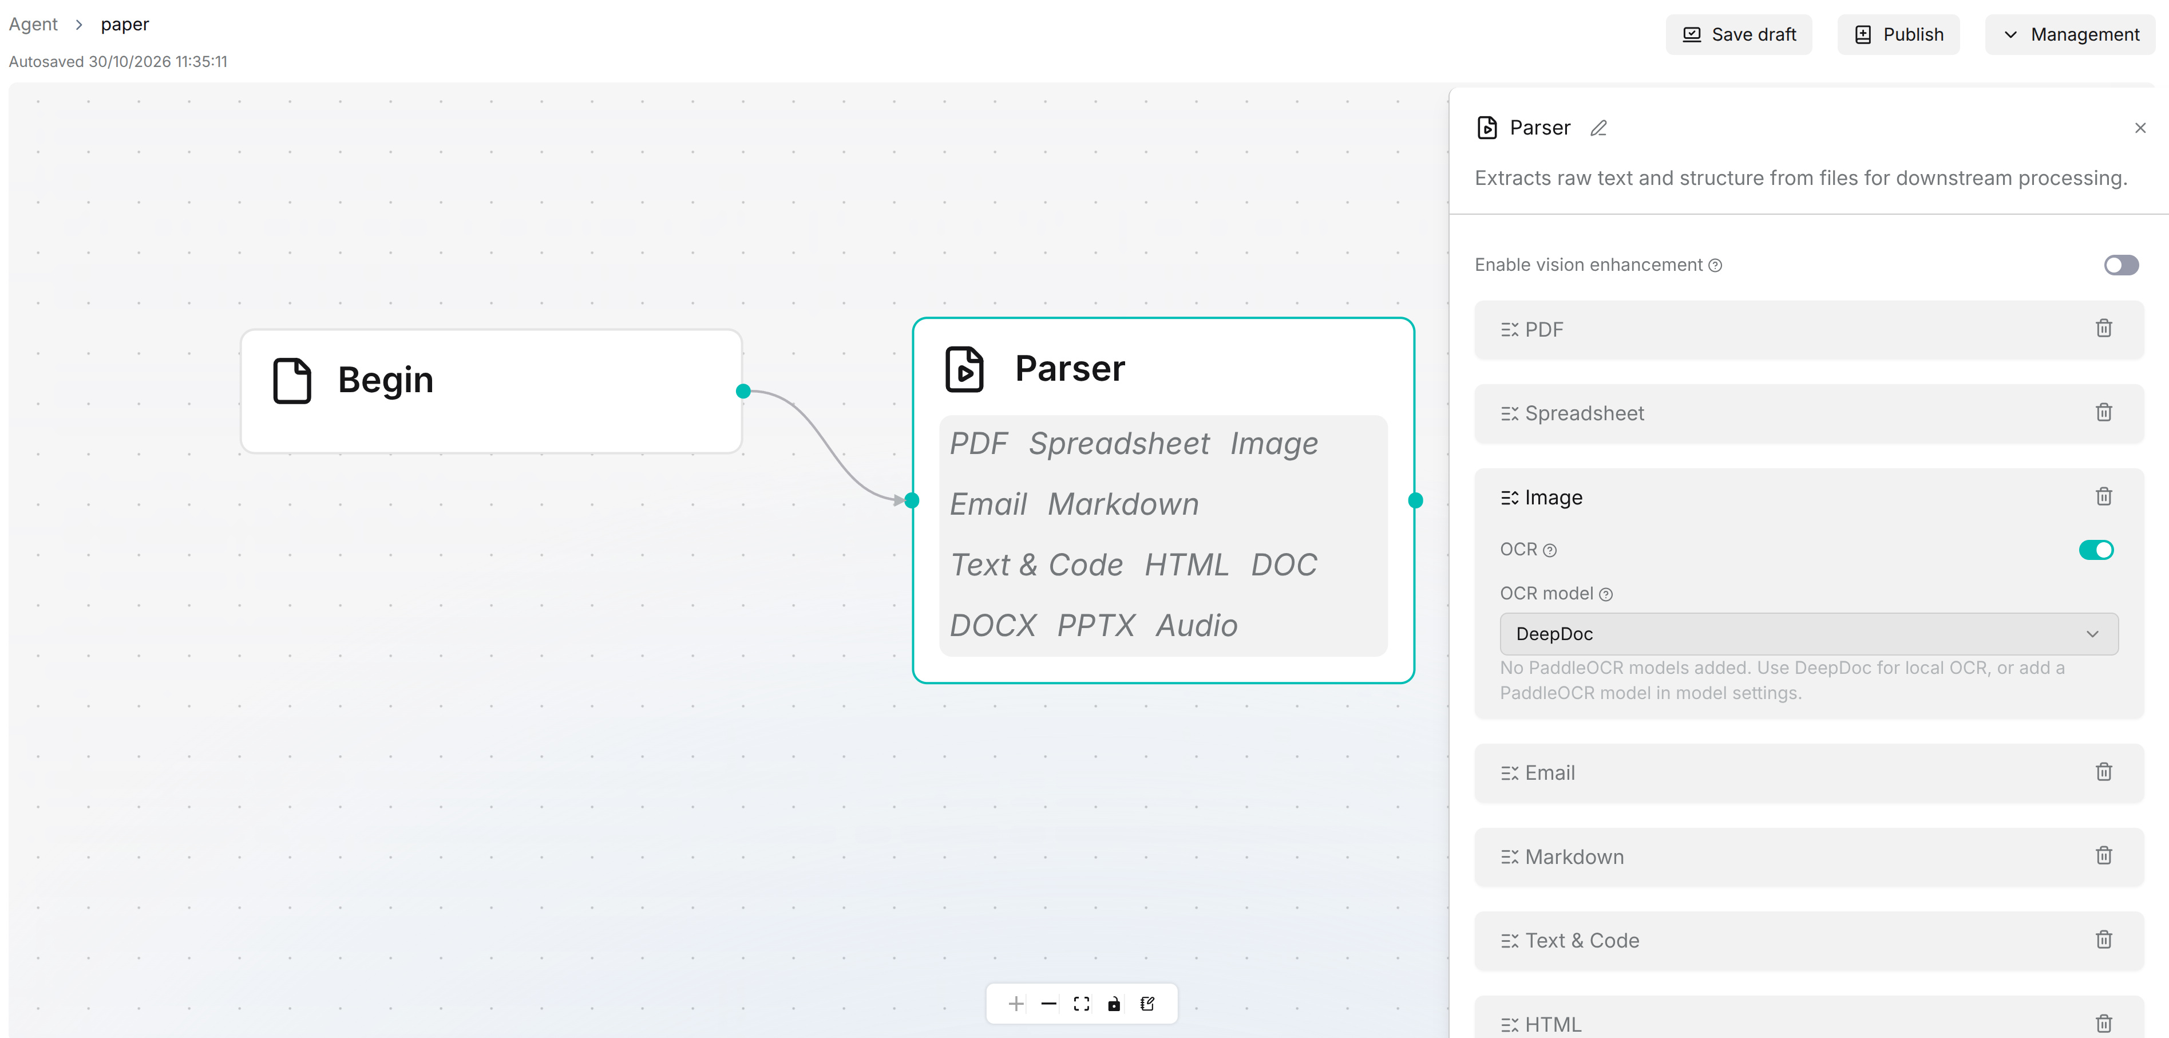Open the DeepDoc OCR model dropdown
The height and width of the screenshot is (1038, 2169).
point(1808,634)
